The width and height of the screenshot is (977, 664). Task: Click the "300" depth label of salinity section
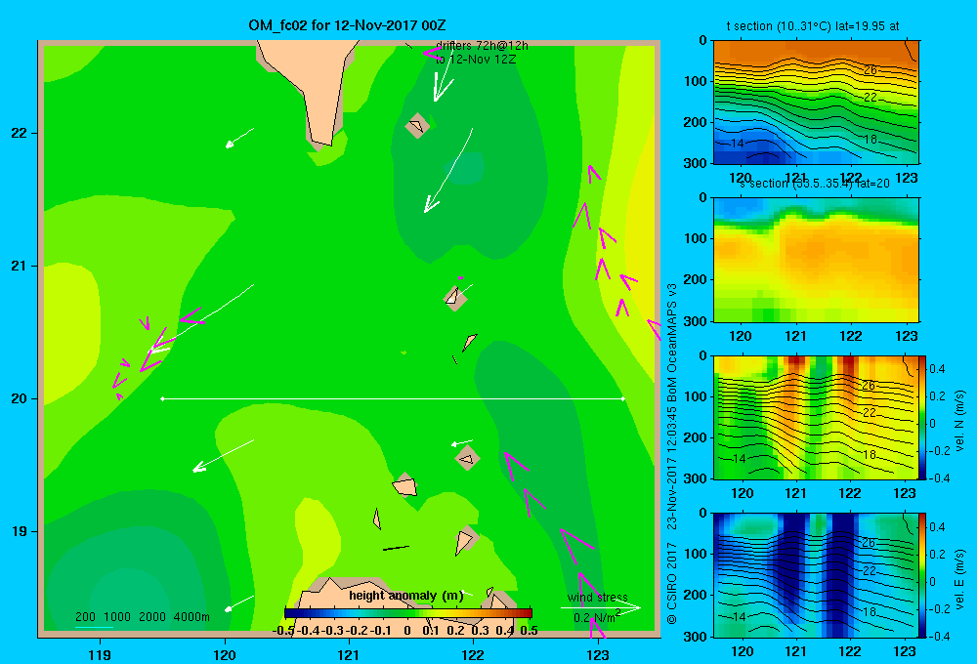(x=694, y=321)
